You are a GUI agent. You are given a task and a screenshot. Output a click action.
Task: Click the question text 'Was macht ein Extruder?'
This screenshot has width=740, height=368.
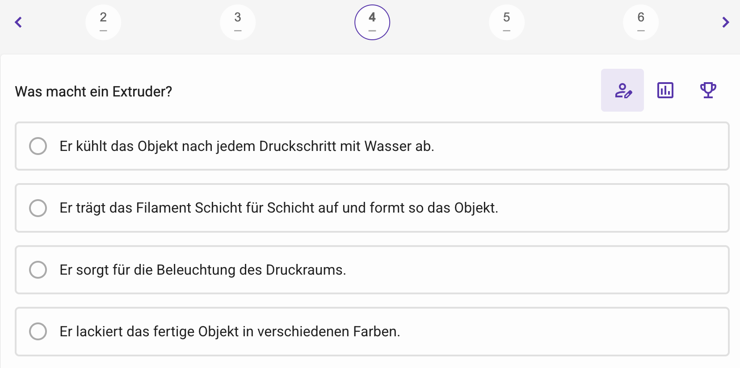pyautogui.click(x=93, y=91)
